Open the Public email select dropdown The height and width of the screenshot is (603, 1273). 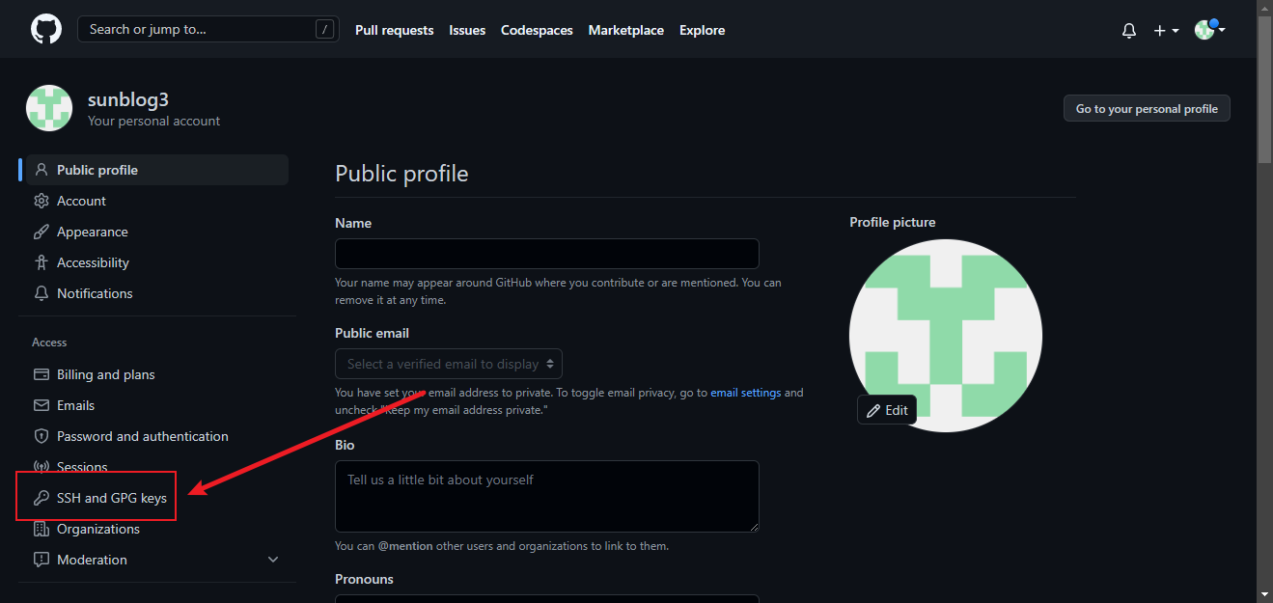tap(449, 364)
